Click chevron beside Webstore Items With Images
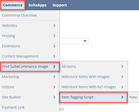The height and width of the screenshot is (112, 139). click(122, 77)
